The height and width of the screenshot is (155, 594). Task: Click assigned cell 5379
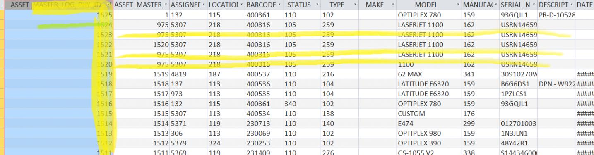click(188, 143)
